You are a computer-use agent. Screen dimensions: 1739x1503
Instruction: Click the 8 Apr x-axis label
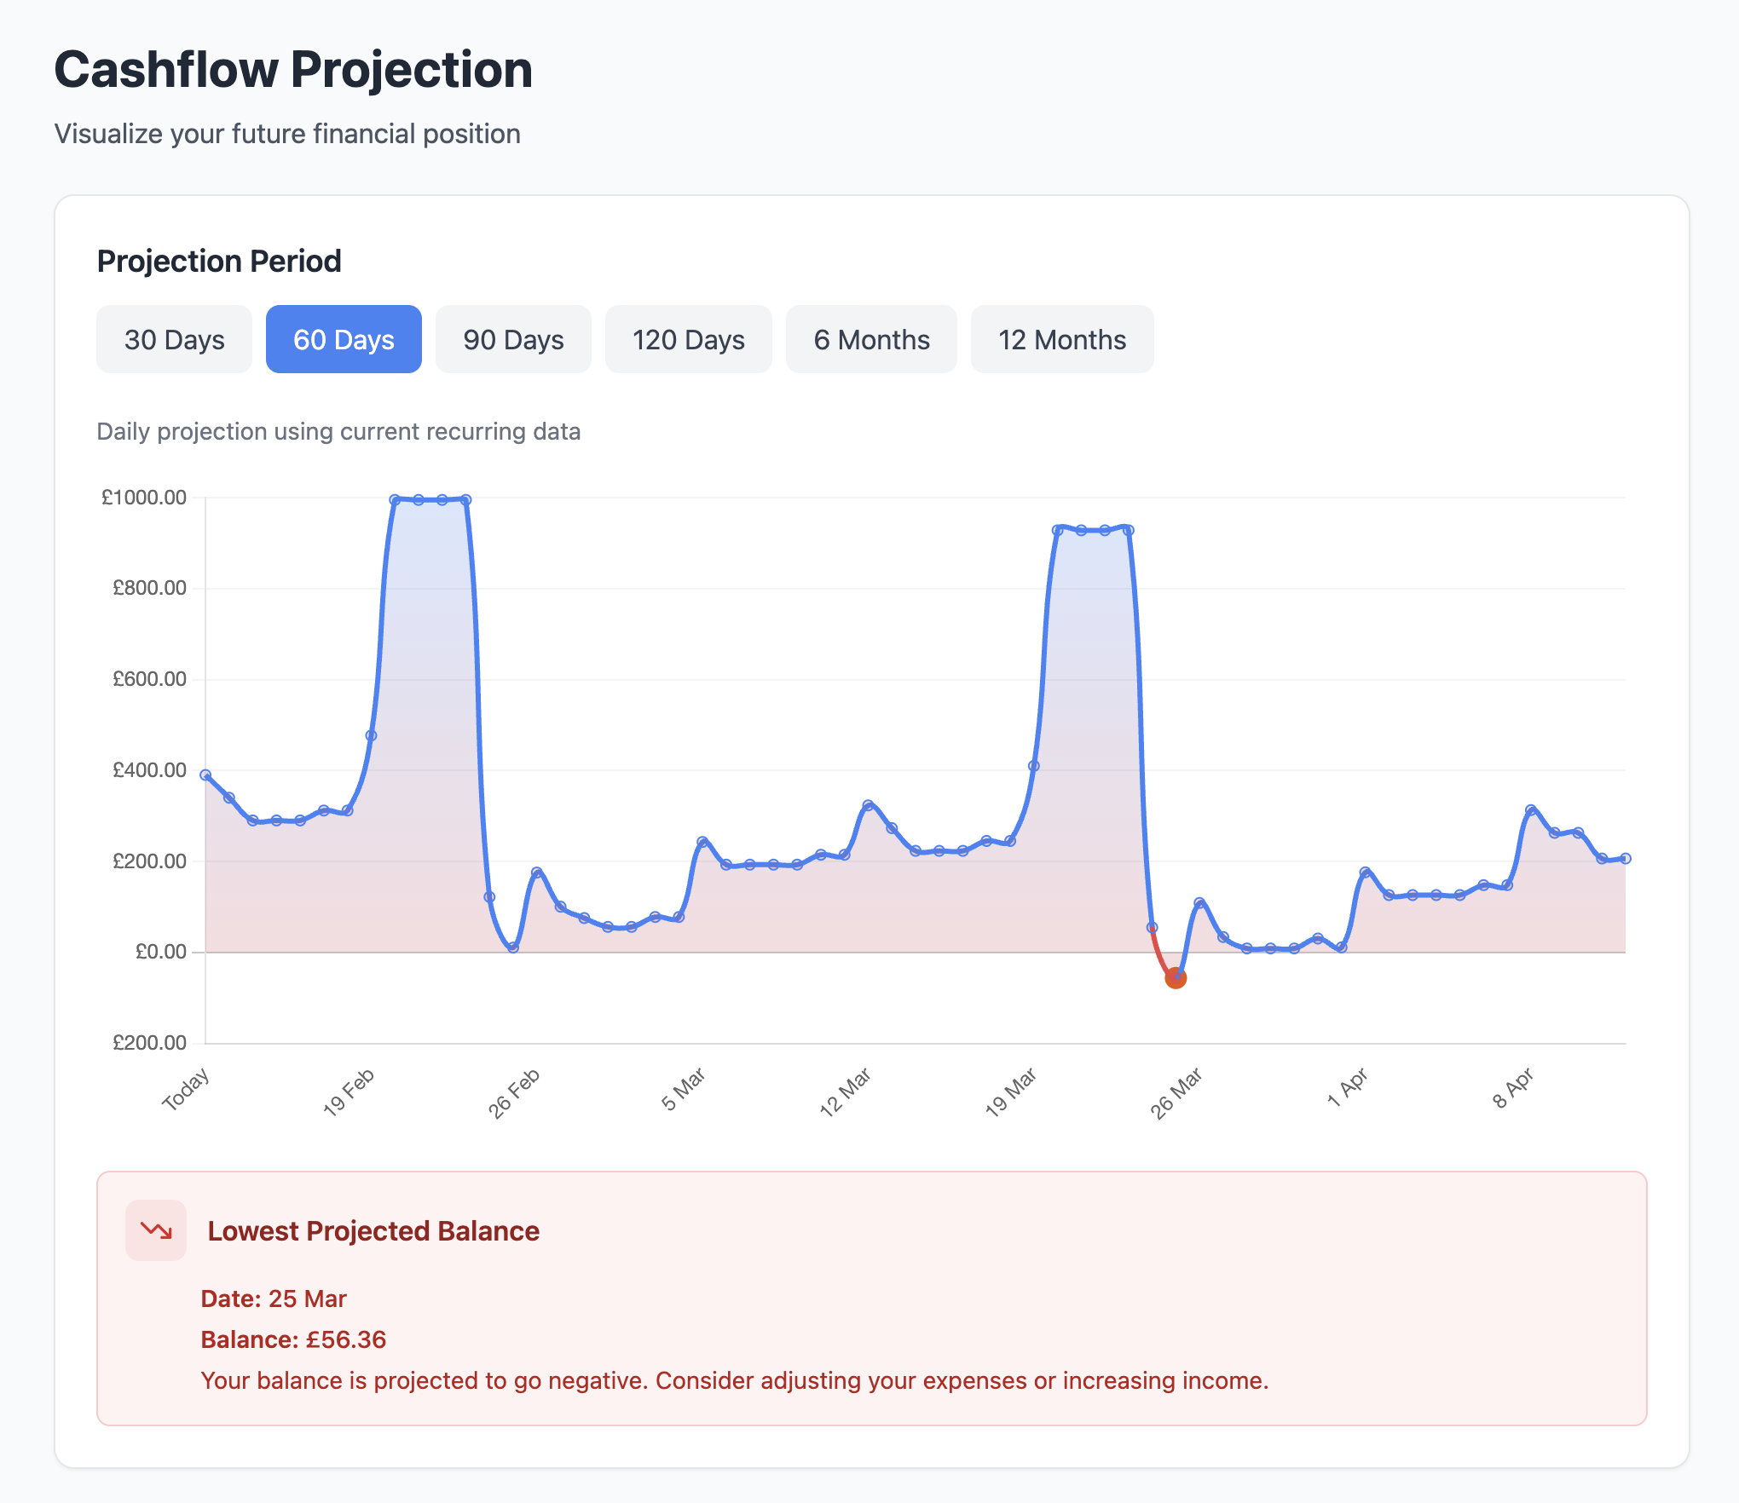pyautogui.click(x=1514, y=1087)
